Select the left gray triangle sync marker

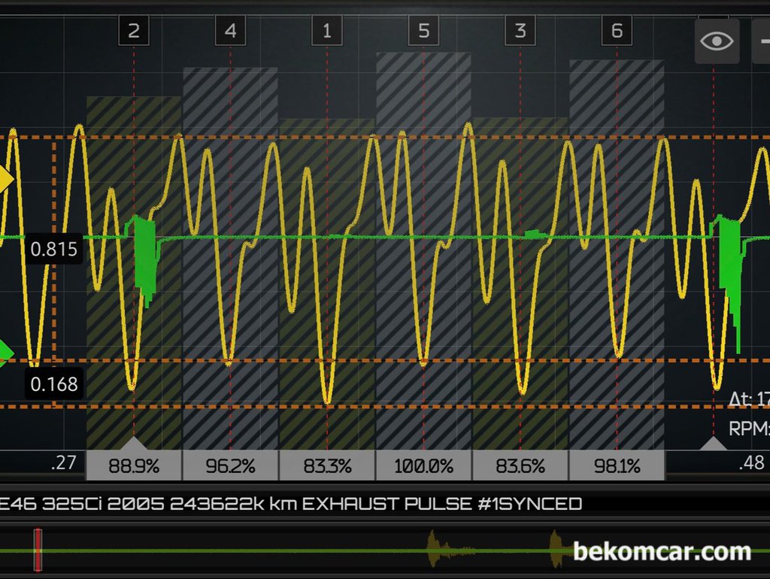click(x=134, y=444)
